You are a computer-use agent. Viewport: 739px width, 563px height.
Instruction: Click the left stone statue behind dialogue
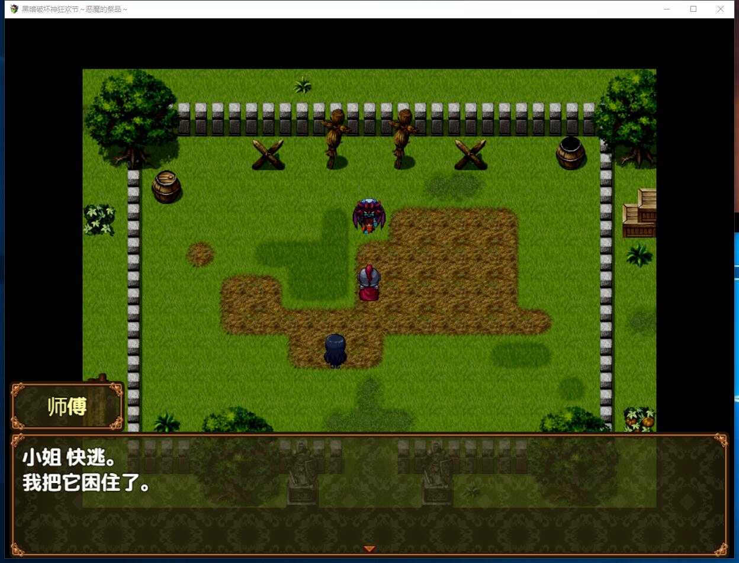coord(303,474)
